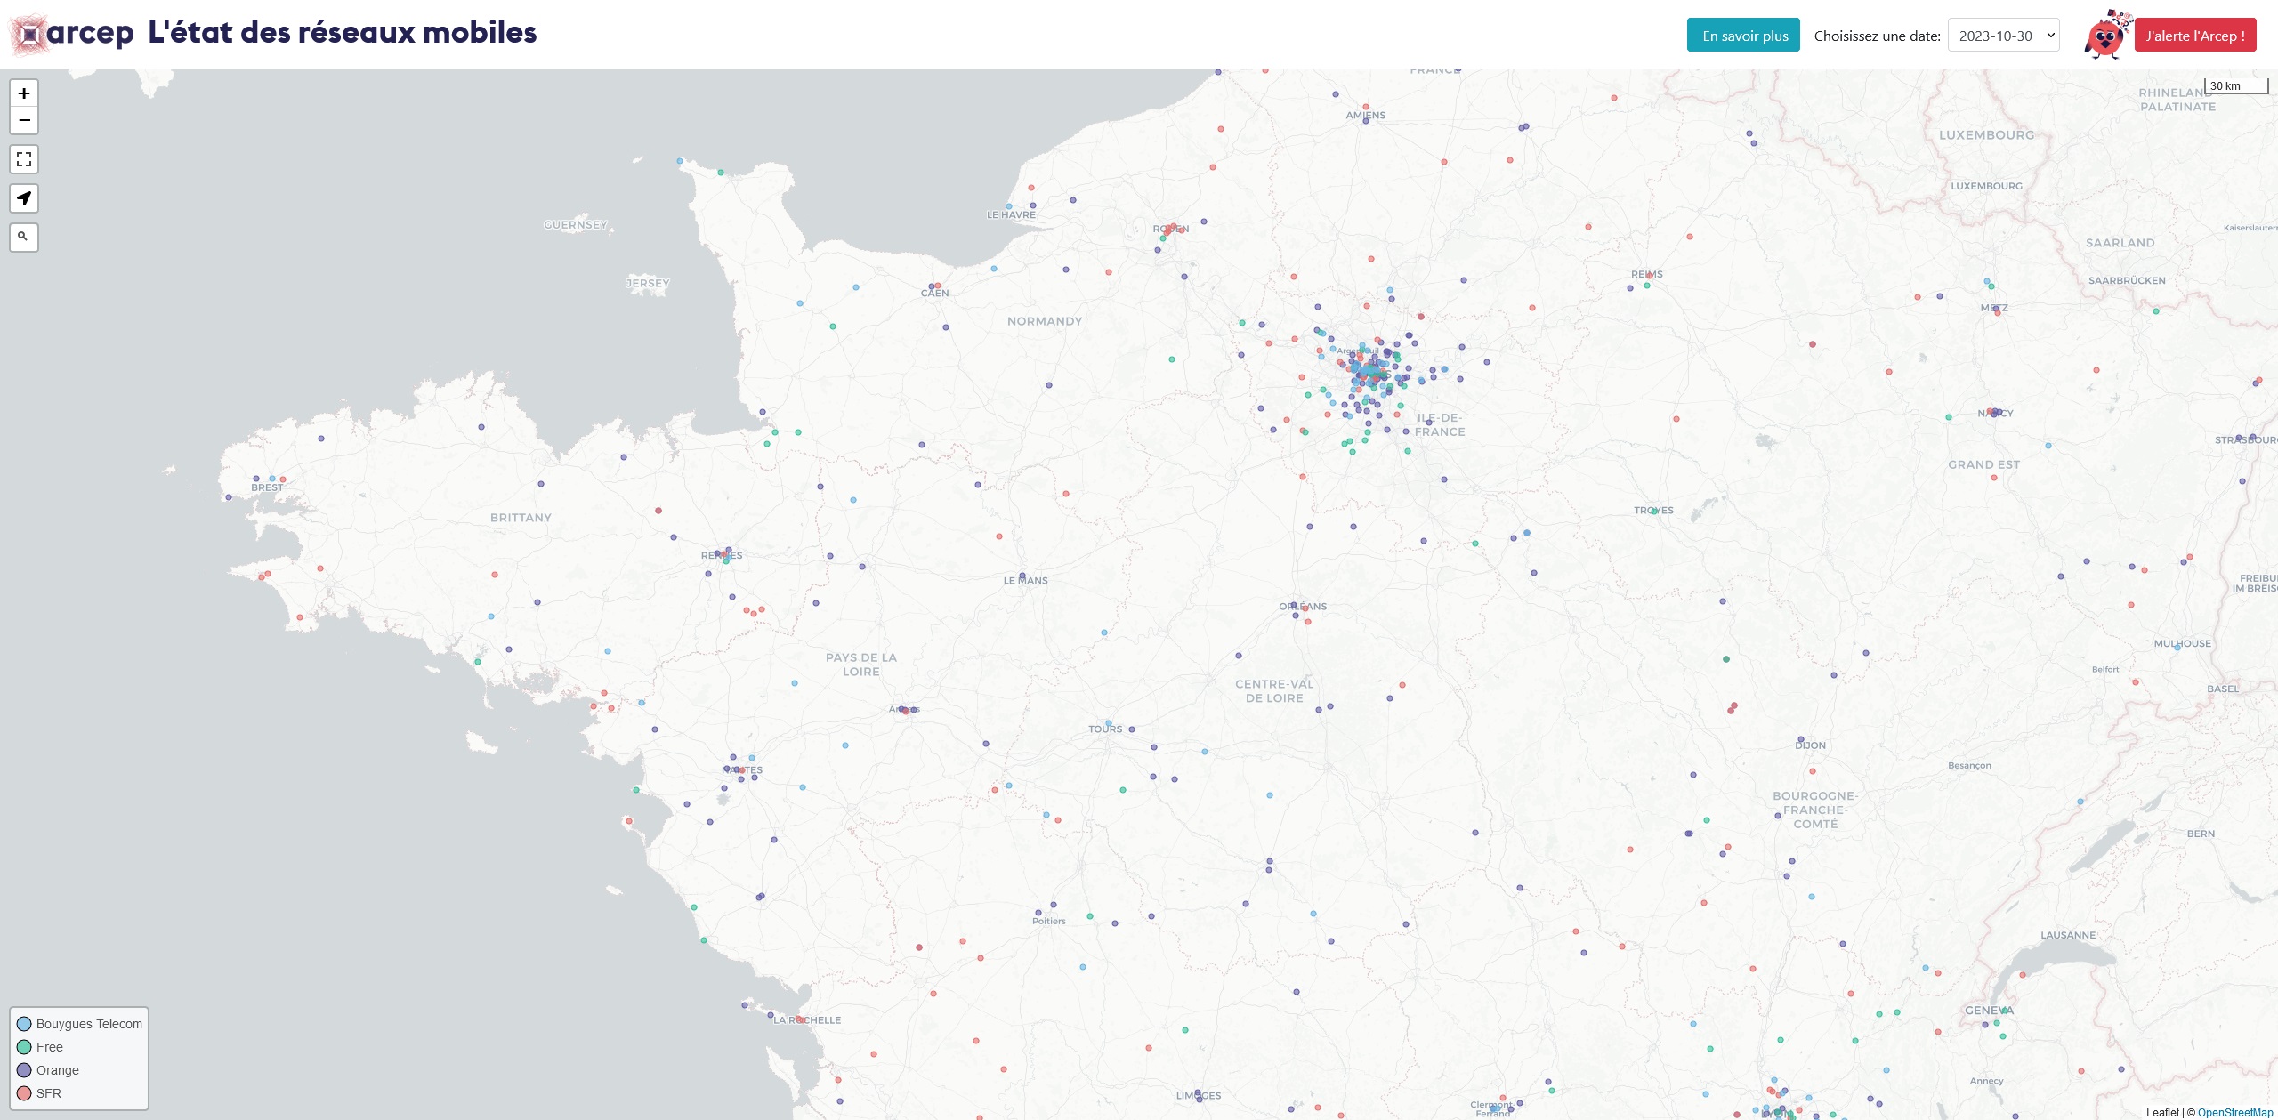Click the TOURS city label
This screenshot has height=1120, width=2278.
coord(1105,729)
